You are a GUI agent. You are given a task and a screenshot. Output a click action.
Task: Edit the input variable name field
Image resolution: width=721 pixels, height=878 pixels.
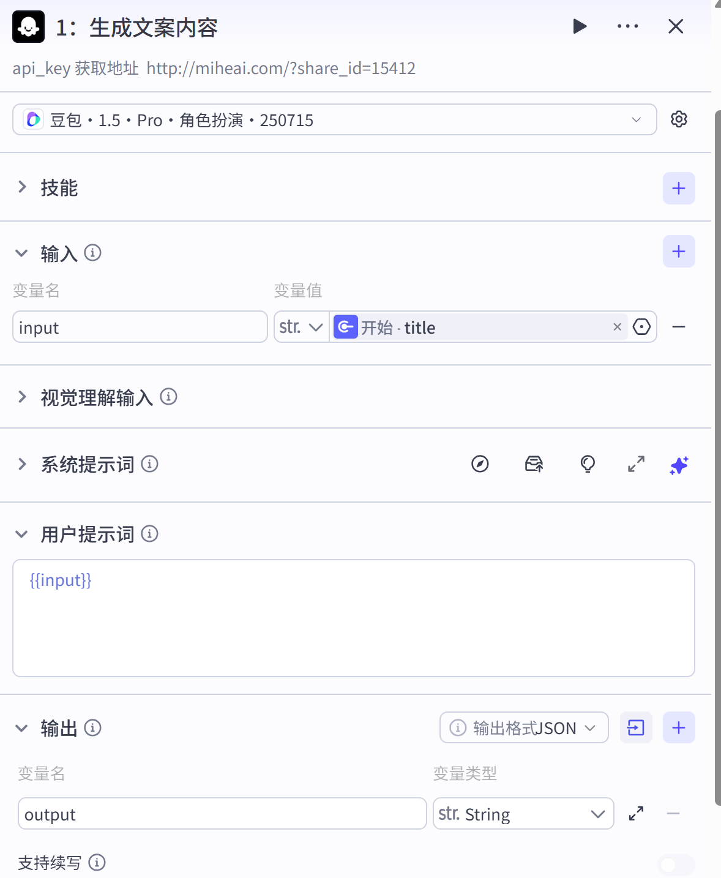pos(140,327)
